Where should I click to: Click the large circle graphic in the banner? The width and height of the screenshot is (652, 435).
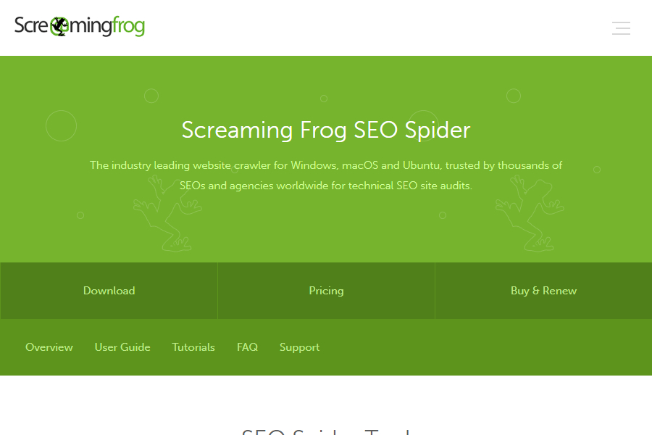click(x=61, y=125)
